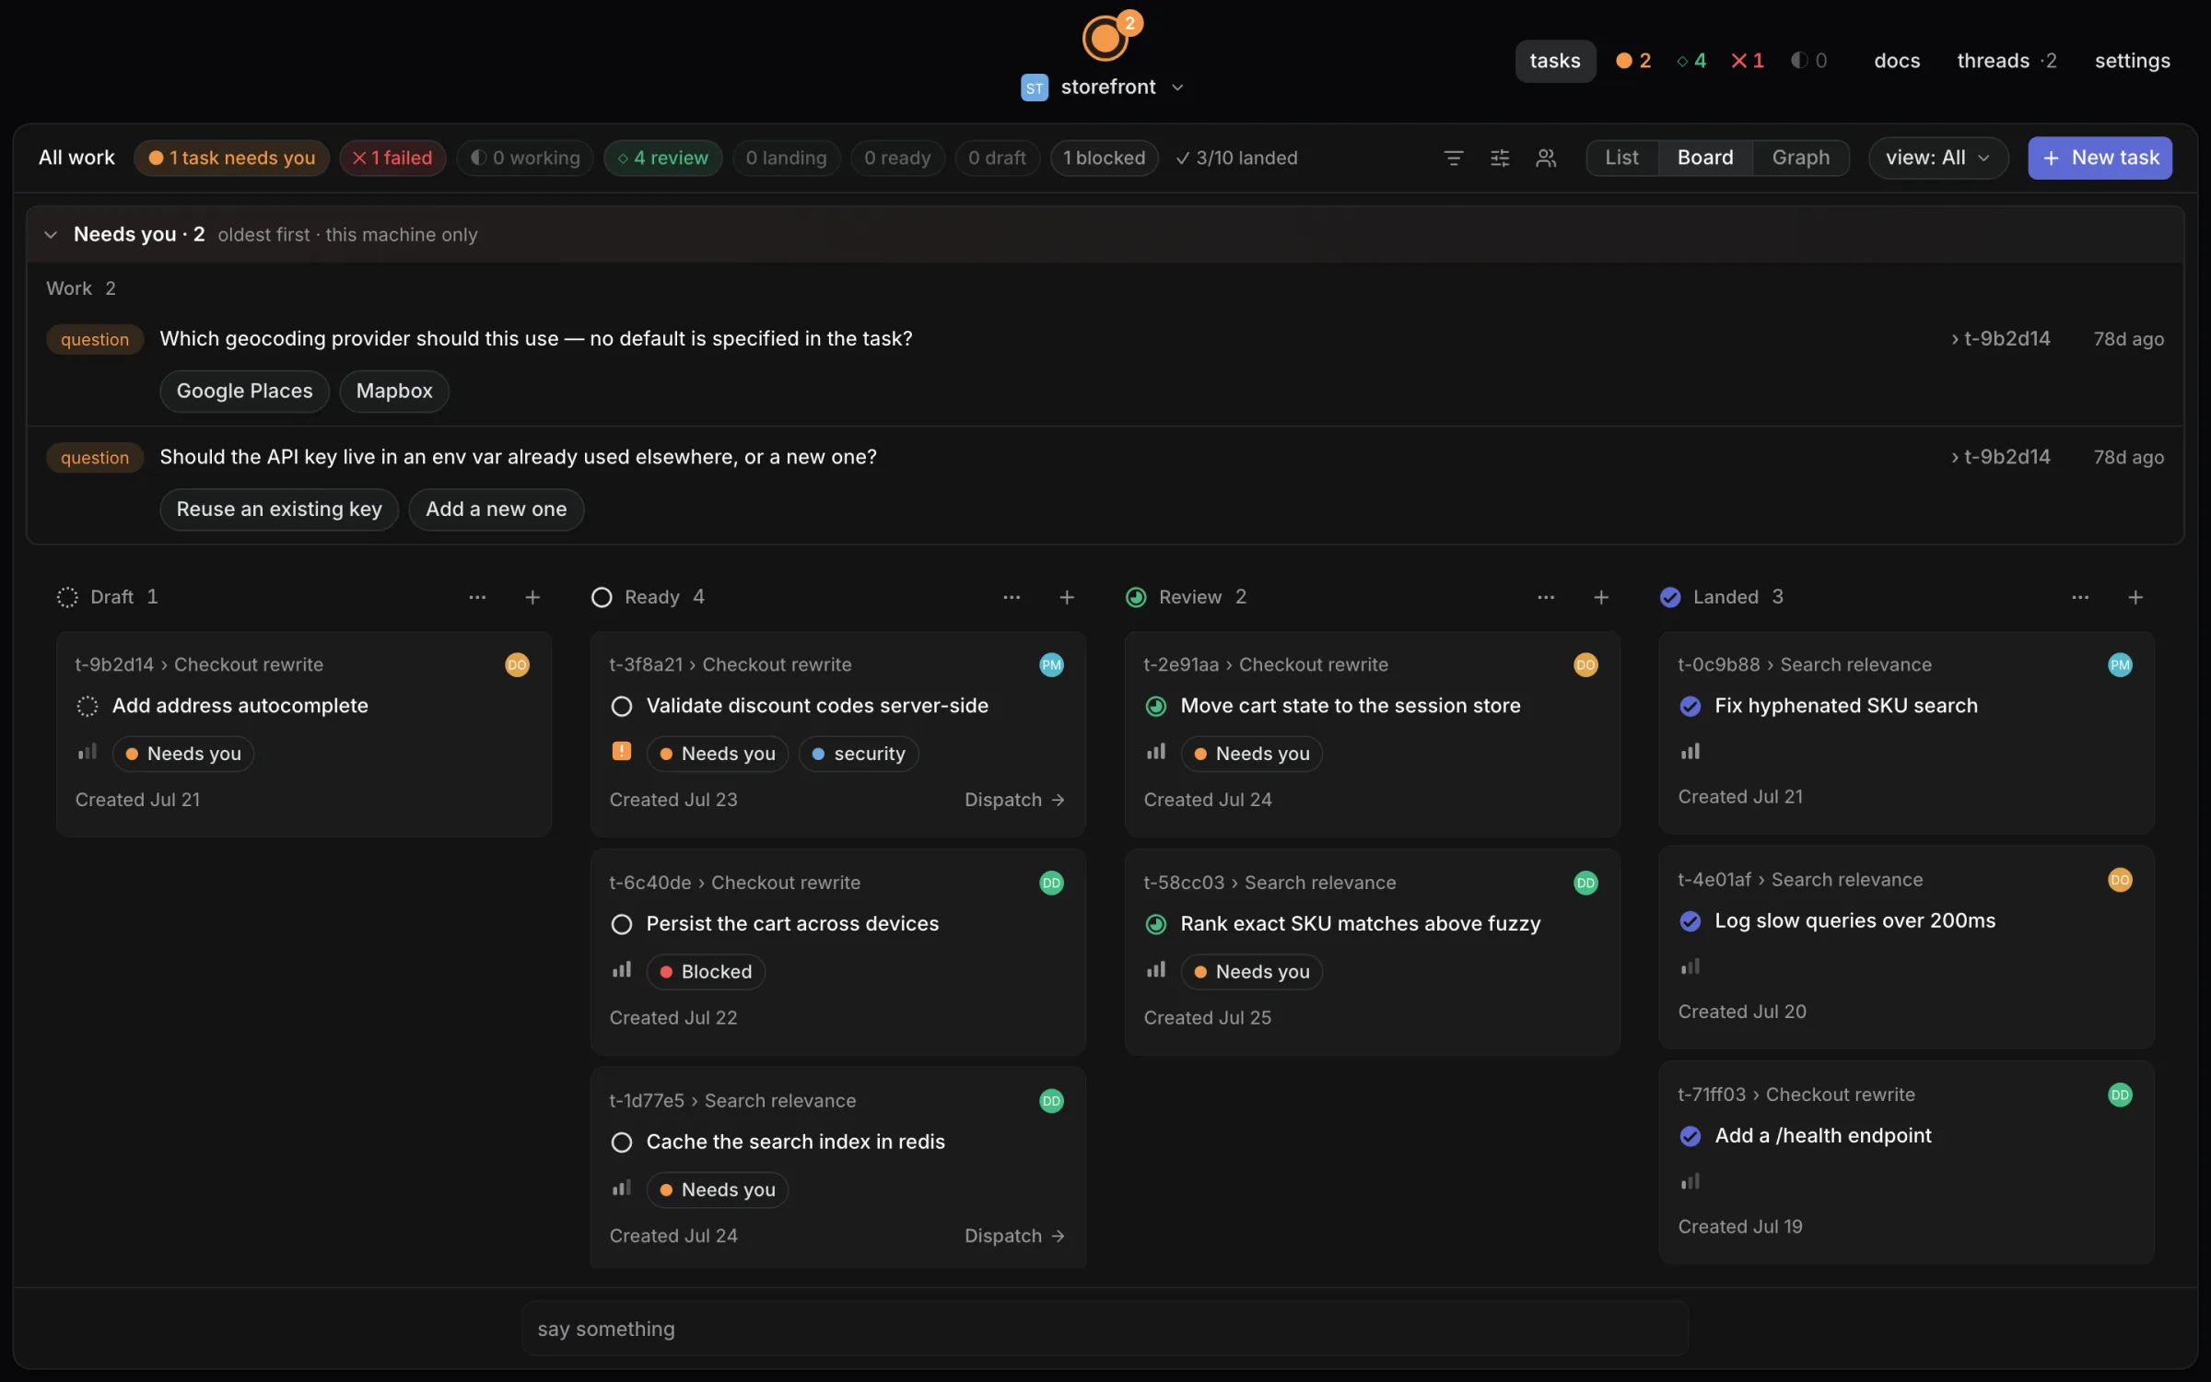Image resolution: width=2211 pixels, height=1382 pixels.
Task: Click the DD avatar on Cache the search index card
Action: click(1051, 1100)
